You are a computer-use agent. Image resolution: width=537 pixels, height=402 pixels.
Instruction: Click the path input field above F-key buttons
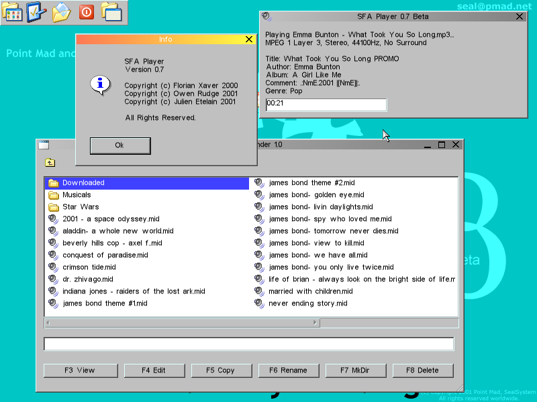[x=248, y=344]
